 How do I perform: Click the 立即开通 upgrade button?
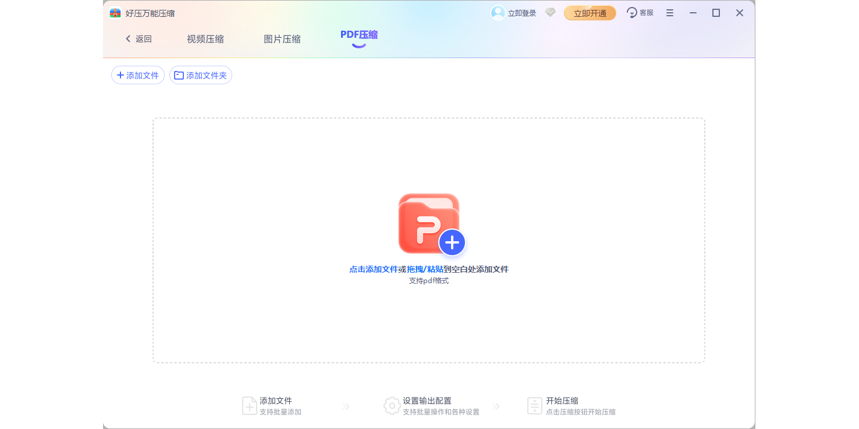coord(590,13)
